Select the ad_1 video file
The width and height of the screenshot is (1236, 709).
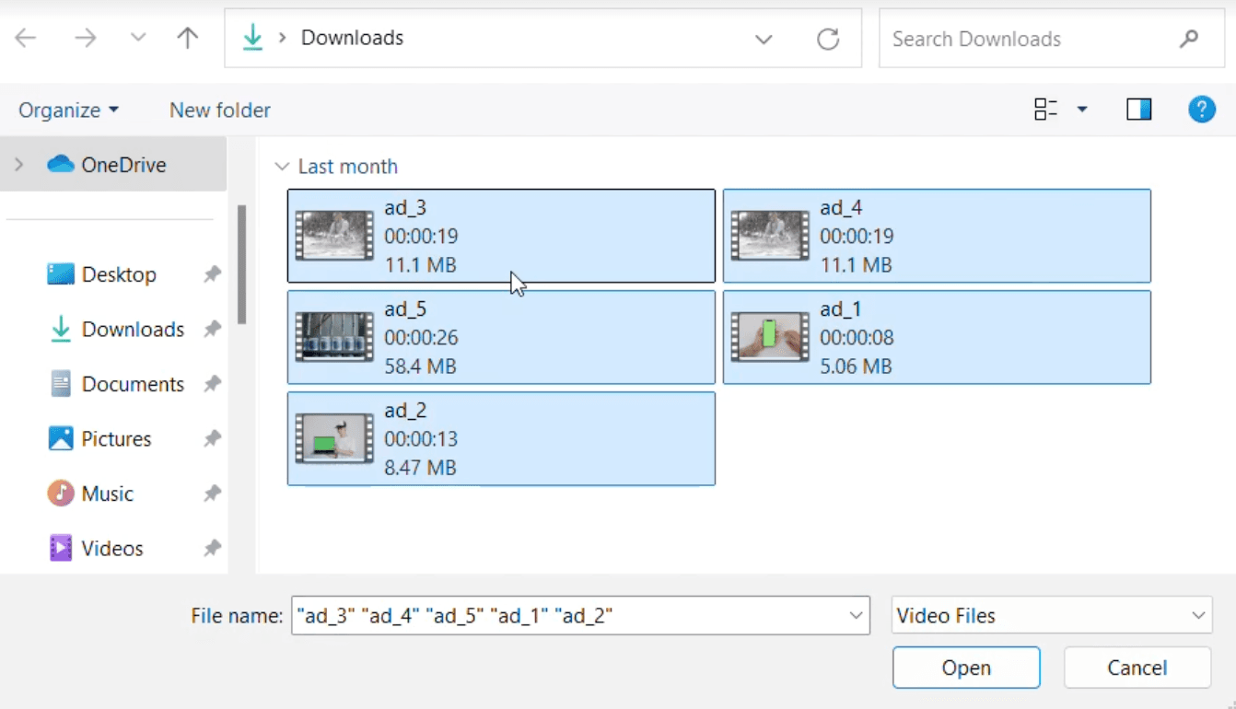937,337
